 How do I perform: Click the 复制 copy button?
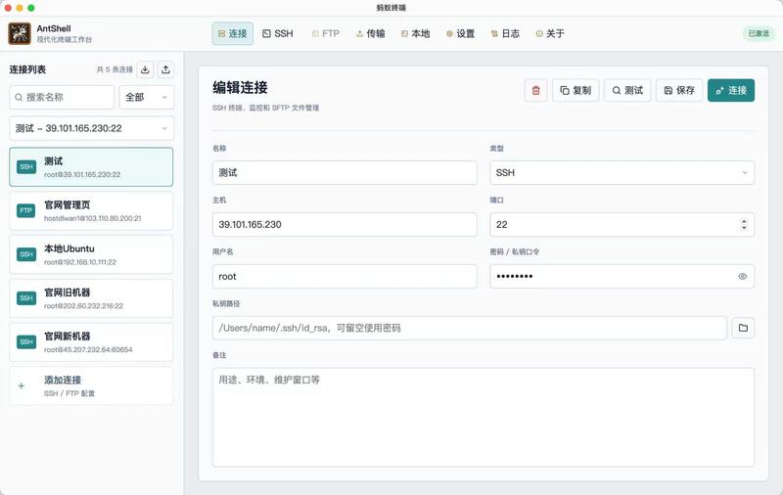coord(576,90)
